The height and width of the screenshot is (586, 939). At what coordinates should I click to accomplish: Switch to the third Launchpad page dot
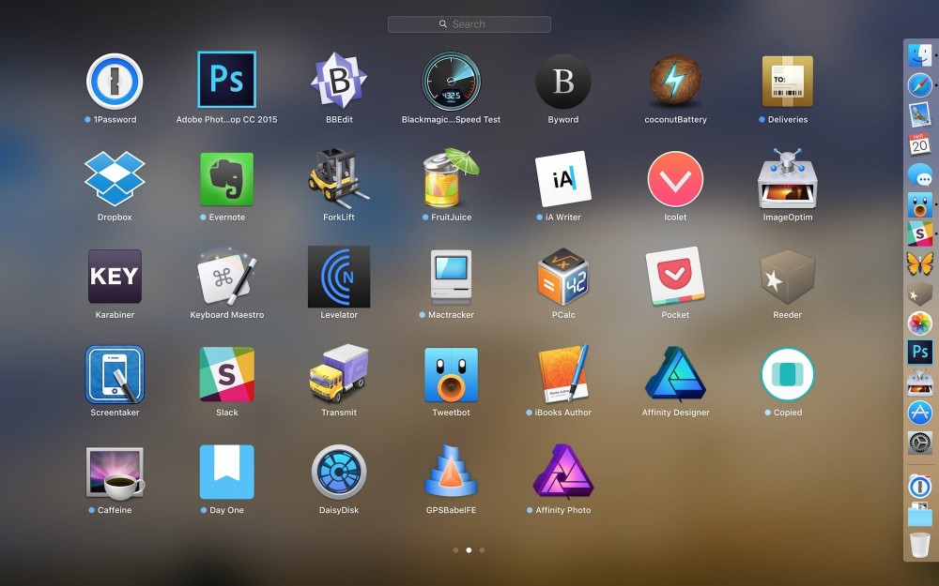(x=482, y=550)
